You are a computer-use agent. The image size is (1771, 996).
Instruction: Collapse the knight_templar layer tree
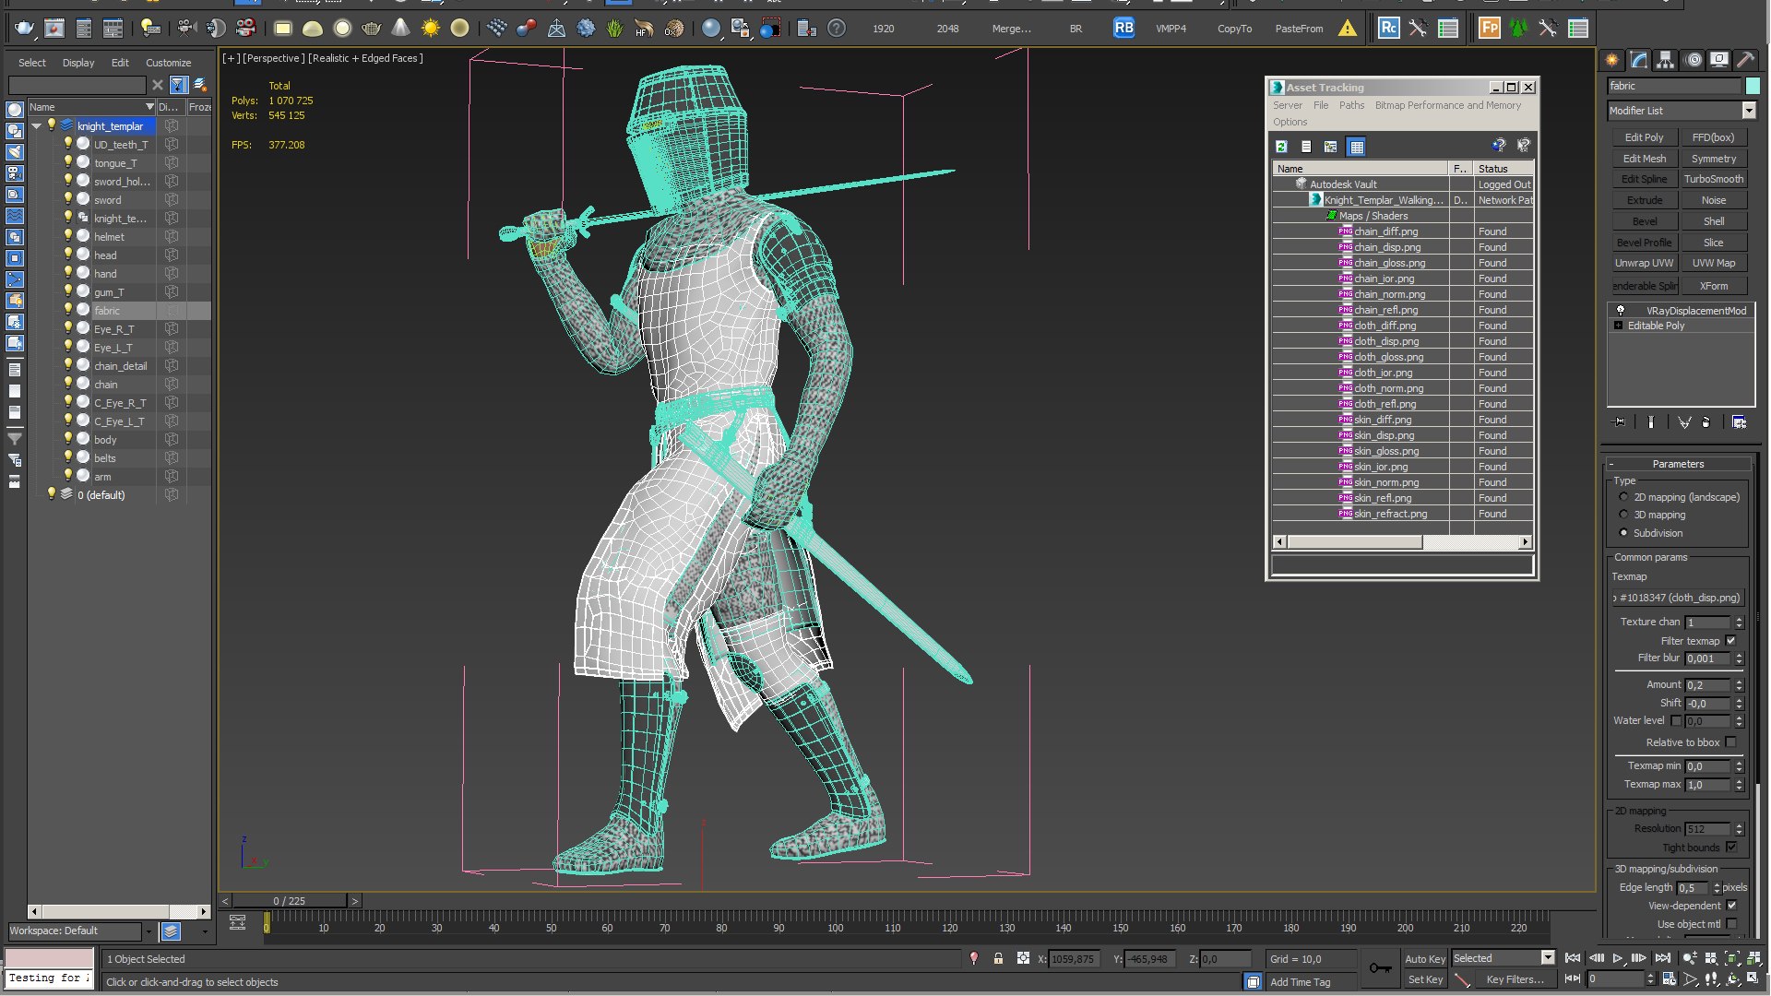(37, 125)
